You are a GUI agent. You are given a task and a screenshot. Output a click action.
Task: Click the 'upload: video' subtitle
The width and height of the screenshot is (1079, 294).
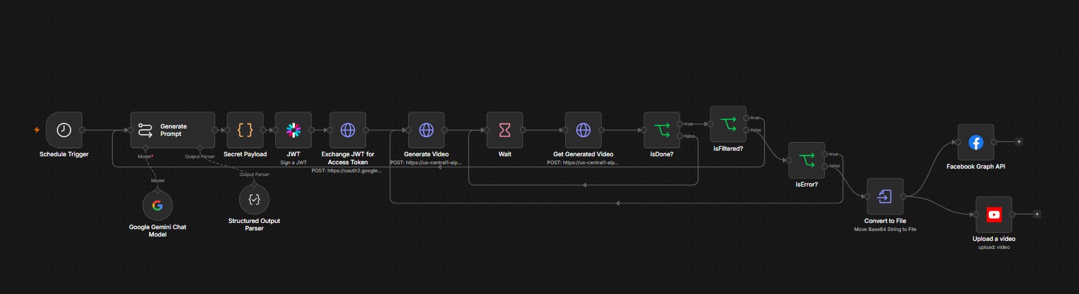(994, 247)
